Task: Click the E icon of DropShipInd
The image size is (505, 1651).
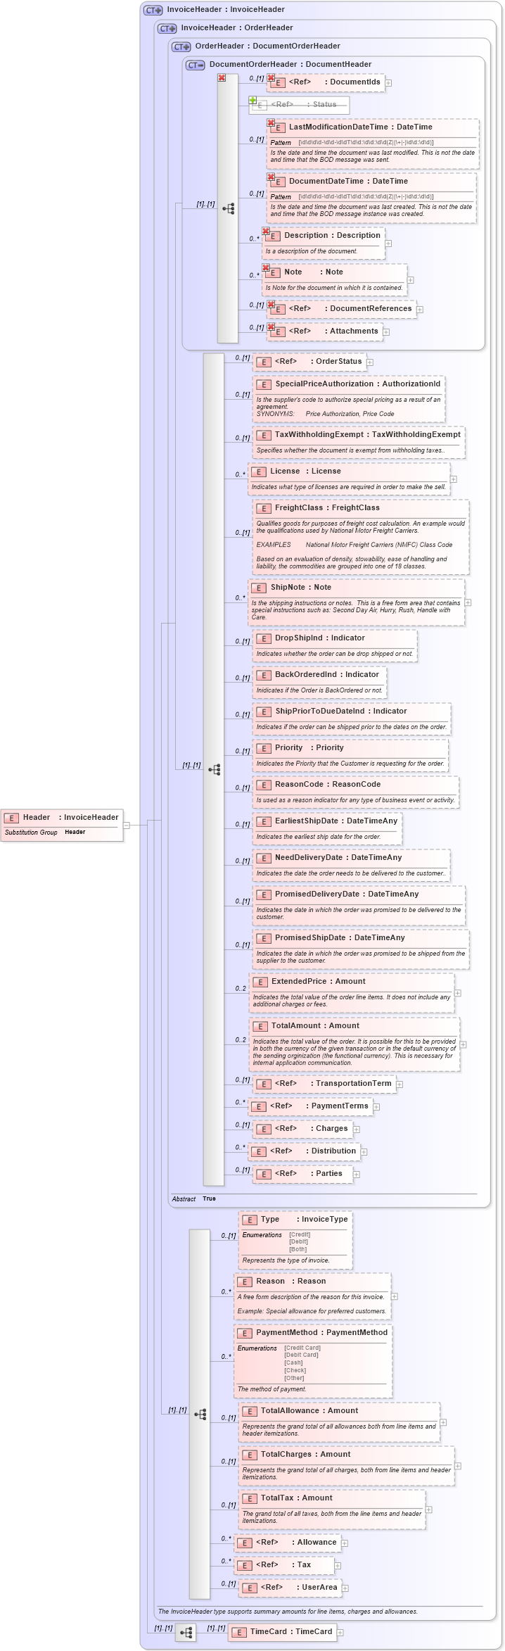Action: click(264, 638)
